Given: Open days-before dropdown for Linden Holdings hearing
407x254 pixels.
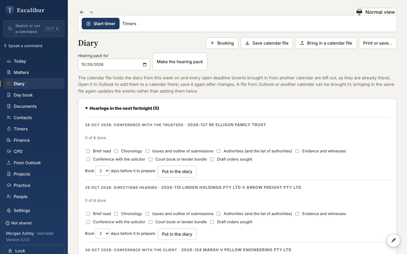Looking at the screenshot, I should [103, 234].
